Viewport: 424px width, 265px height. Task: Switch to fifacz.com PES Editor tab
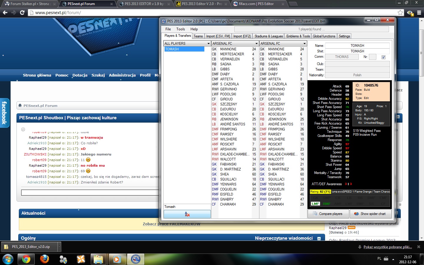(258, 4)
